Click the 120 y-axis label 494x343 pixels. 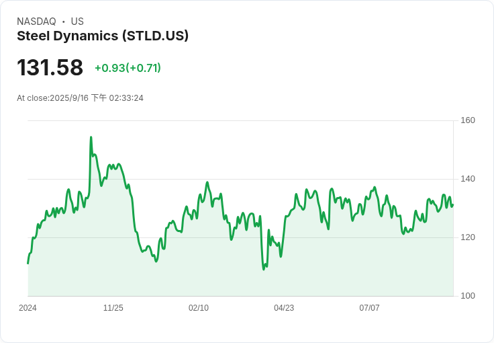(x=468, y=237)
